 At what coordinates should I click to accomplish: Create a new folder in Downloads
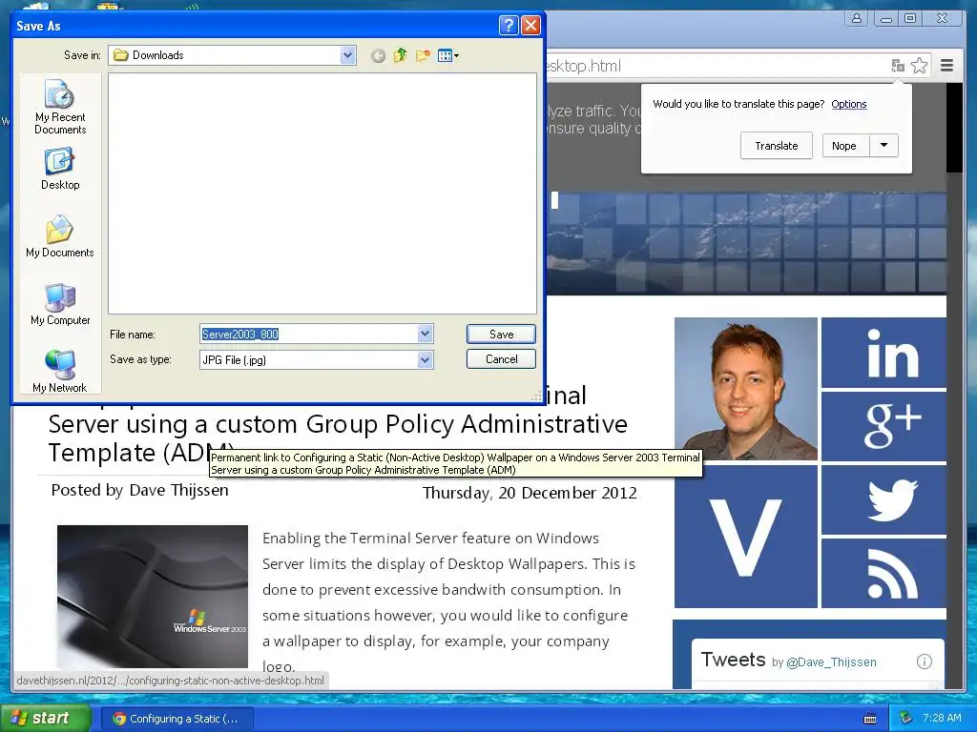[423, 55]
